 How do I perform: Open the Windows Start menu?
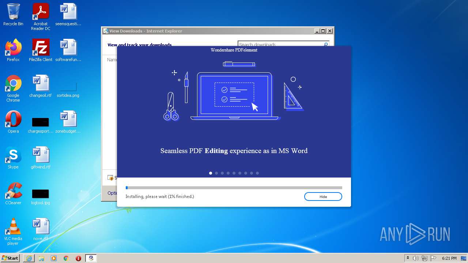click(10, 258)
